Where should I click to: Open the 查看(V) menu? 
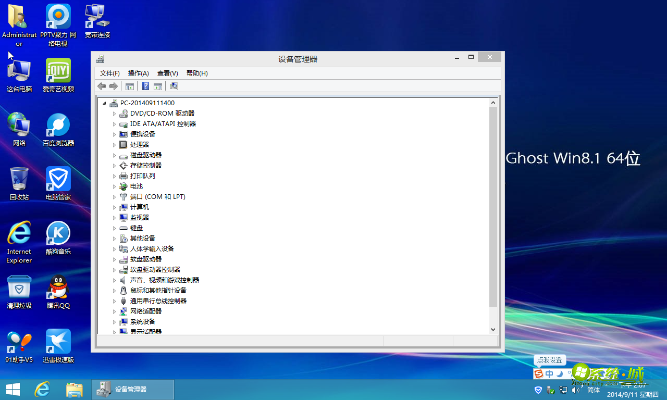167,73
